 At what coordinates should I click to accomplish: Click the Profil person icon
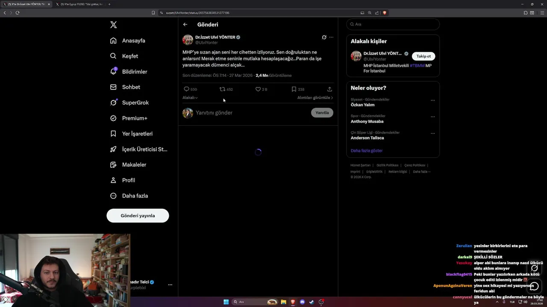tap(113, 180)
